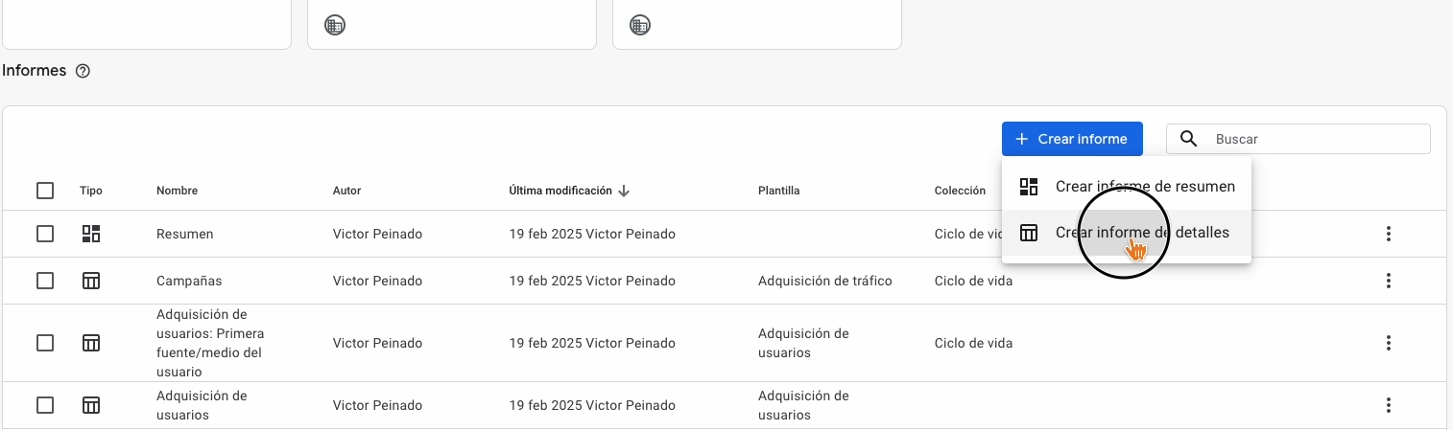
Task: Check the box for the Resumen report
Action: 45,234
